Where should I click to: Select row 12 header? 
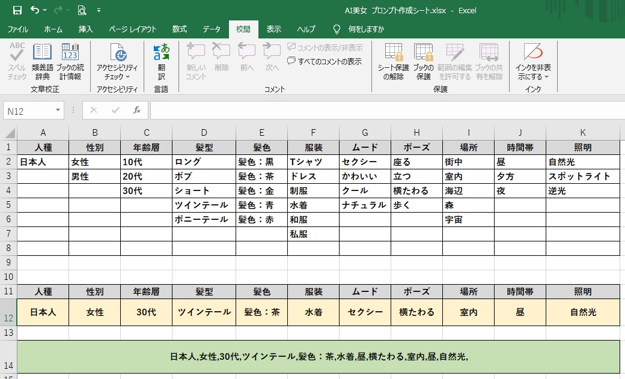pyautogui.click(x=8, y=312)
